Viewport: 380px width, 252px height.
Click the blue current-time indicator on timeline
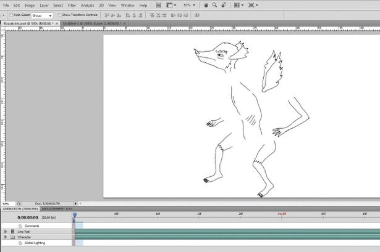(75, 214)
